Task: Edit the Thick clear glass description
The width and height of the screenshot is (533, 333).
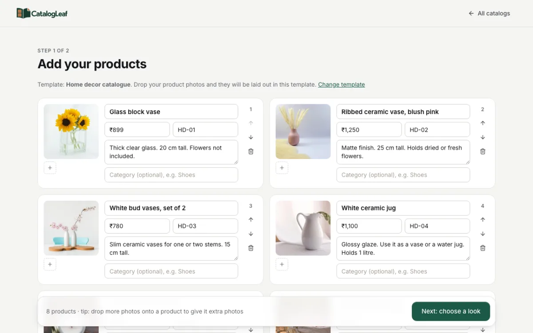Action: (171, 152)
